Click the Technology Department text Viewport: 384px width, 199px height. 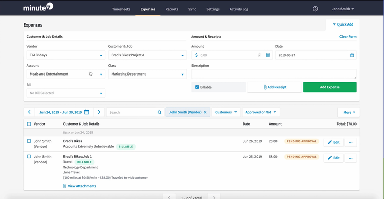pos(80,167)
